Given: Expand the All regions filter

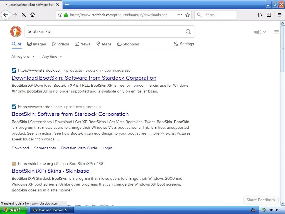Looking at the screenshot, I should tap(23, 56).
